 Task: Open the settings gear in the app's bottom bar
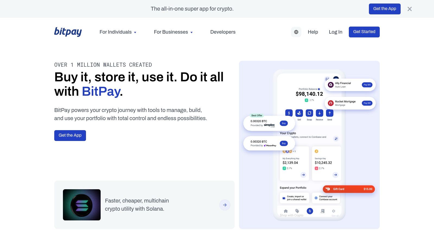click(333, 211)
